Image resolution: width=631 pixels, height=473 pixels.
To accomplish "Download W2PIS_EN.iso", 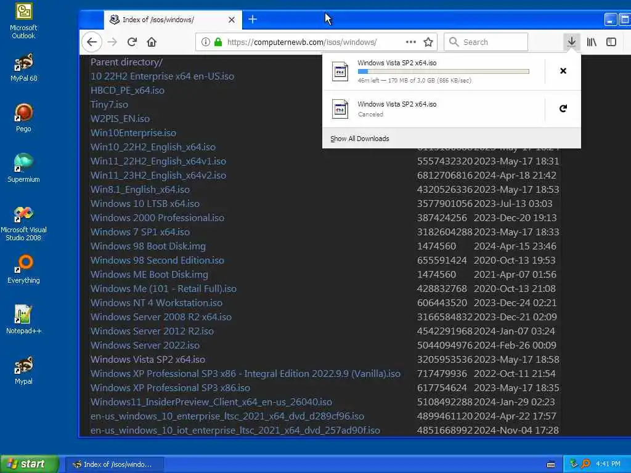I will 120,119.
